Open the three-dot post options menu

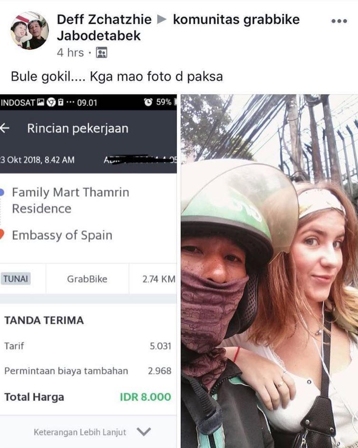point(339,21)
